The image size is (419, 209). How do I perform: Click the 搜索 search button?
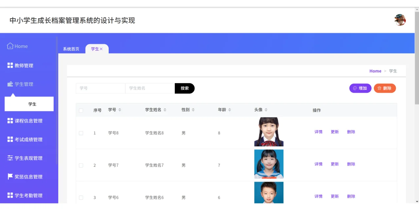[x=185, y=88]
